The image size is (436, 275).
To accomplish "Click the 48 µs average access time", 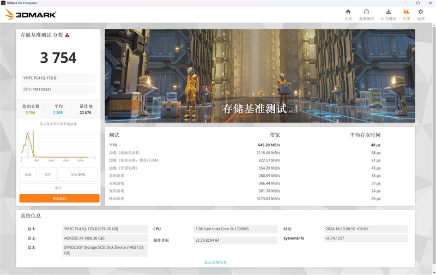I will [x=376, y=145].
